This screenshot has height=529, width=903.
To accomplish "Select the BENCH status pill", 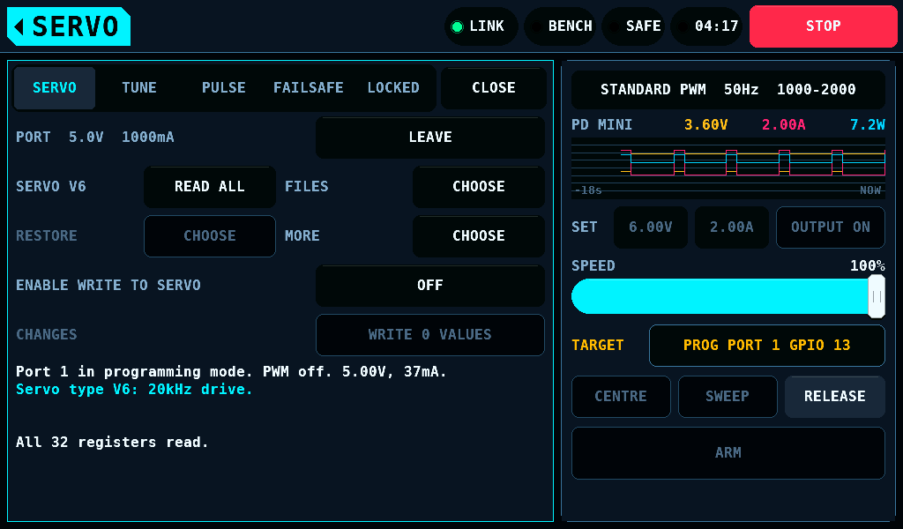I will [560, 26].
